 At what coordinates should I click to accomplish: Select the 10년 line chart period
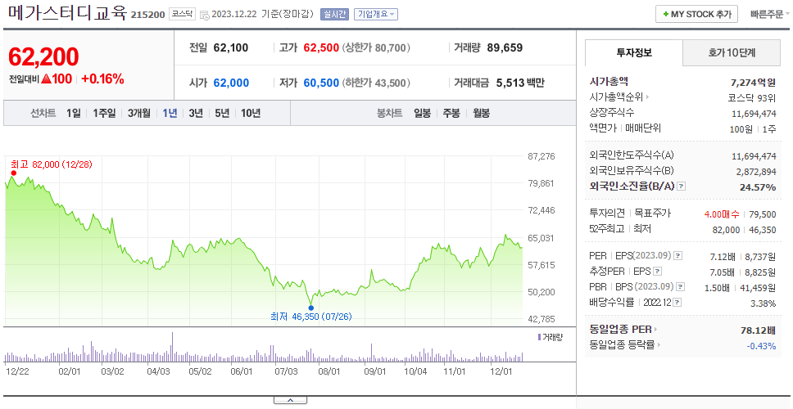(251, 114)
